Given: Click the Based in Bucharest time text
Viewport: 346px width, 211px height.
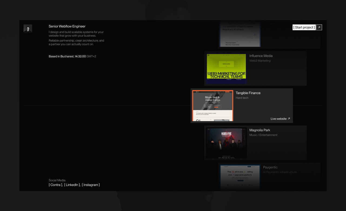Looking at the screenshot, I should (72, 56).
